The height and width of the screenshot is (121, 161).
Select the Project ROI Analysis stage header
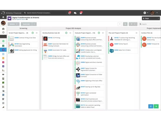(73, 28)
